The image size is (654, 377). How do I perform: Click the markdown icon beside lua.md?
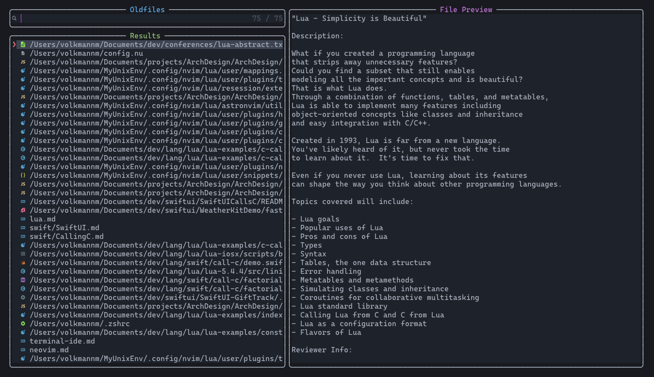coord(23,219)
